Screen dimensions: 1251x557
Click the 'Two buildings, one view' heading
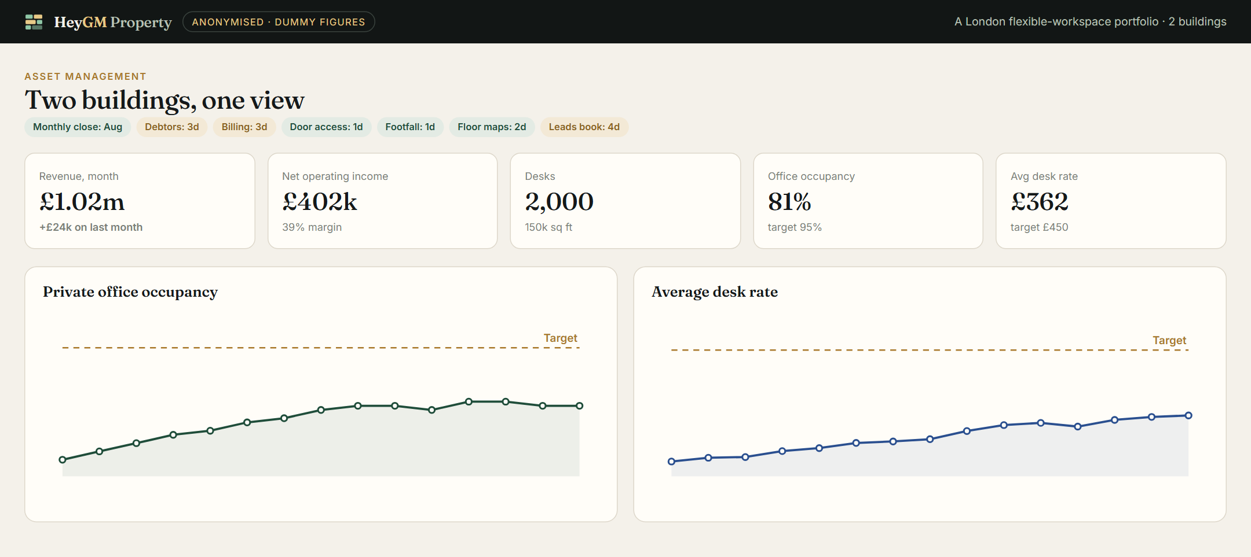coord(164,100)
